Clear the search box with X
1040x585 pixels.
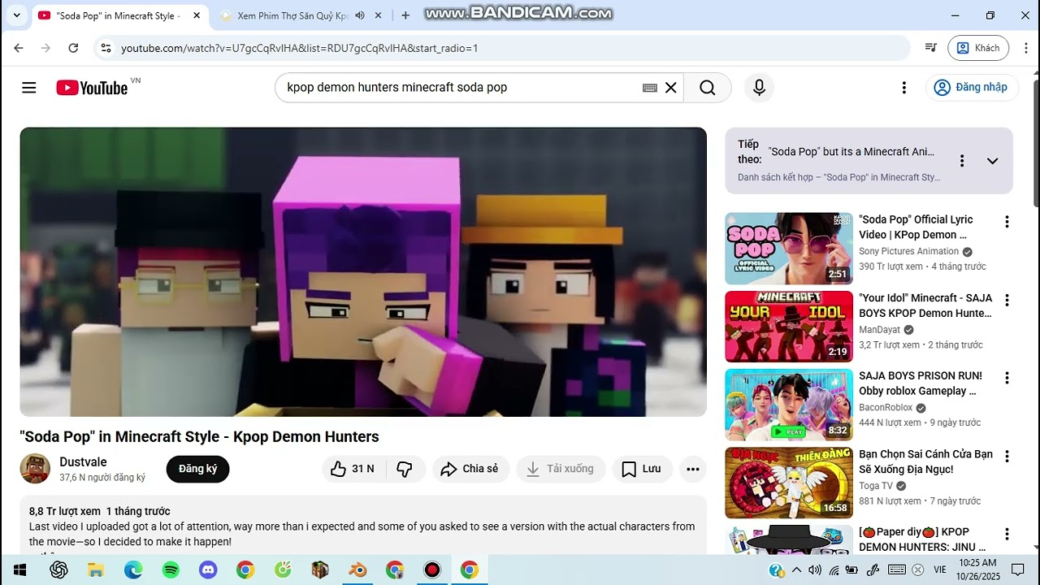pos(671,88)
